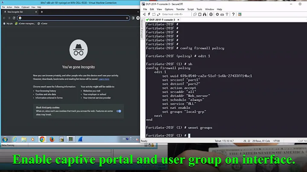Open the File menu in Virtual Machine Connection
Image resolution: width=307 pixels, height=172 pixels.
[3, 7]
